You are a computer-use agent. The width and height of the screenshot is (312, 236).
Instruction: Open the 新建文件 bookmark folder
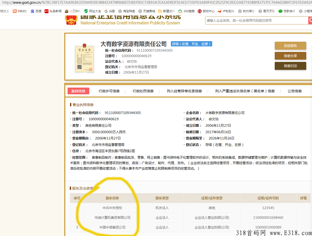[166, 11]
